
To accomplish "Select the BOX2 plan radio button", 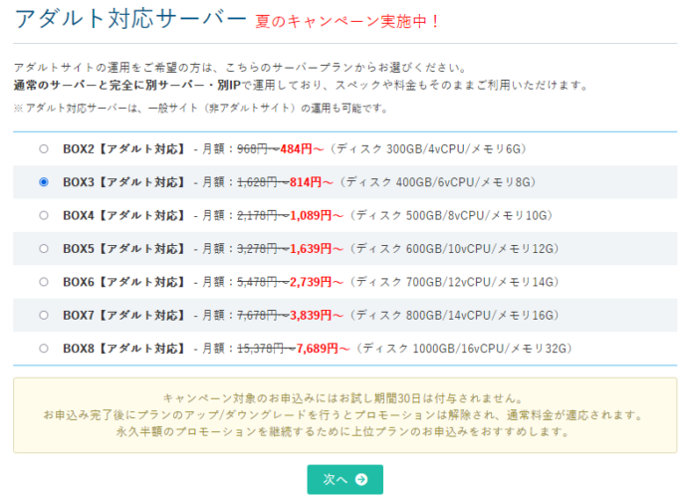I will click(x=43, y=149).
